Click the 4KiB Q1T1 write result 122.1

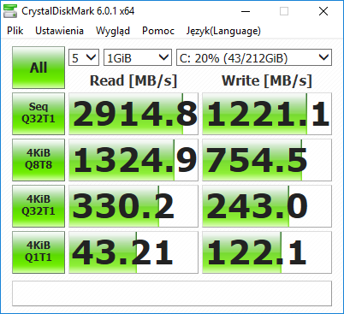(267, 252)
